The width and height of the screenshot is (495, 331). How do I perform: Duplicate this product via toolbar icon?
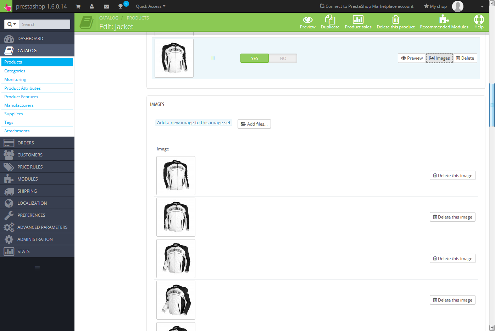[x=330, y=20]
